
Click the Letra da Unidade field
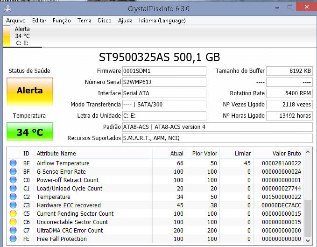pos(164,116)
